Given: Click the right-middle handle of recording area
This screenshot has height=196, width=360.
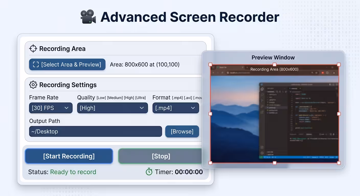Looking at the screenshot, I should (x=339, y=114).
